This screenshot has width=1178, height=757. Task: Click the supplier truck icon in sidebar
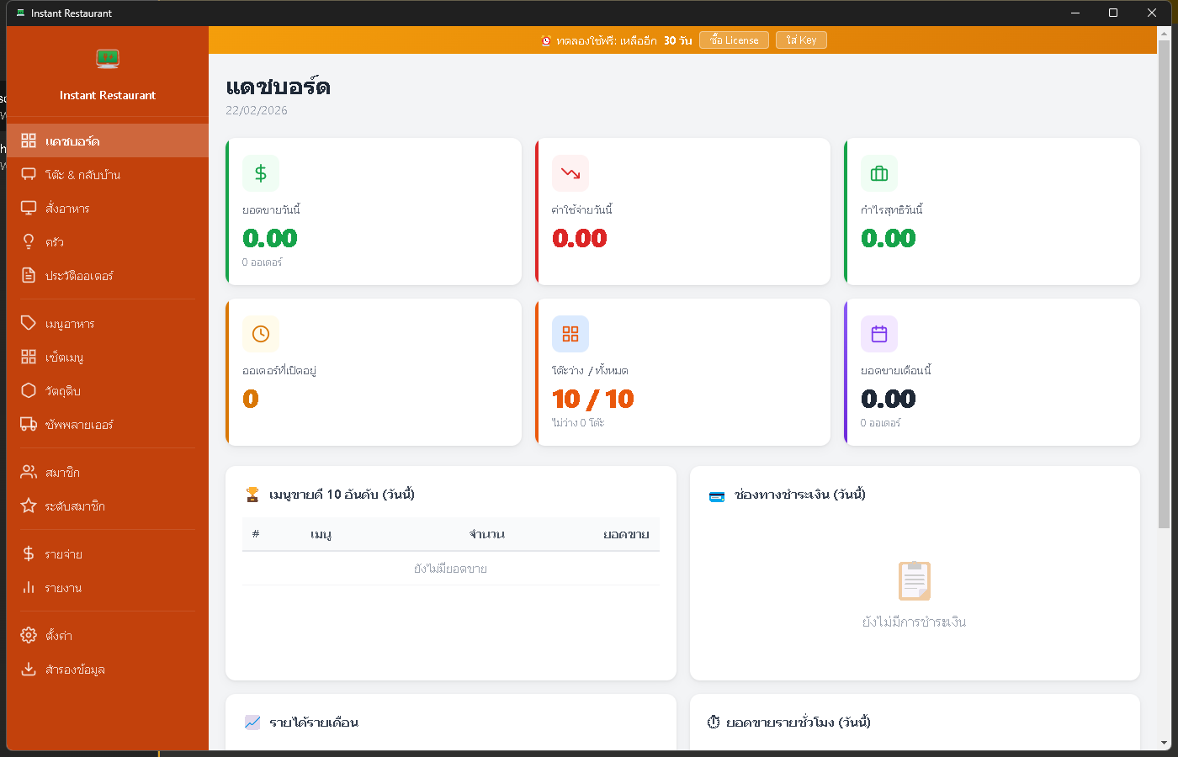[29, 425]
